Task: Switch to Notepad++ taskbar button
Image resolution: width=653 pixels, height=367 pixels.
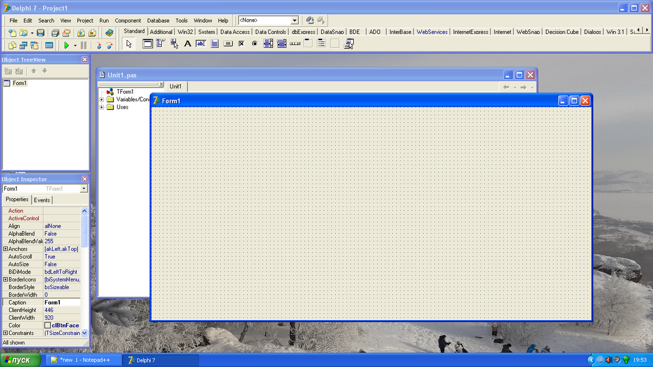Action: tap(84, 360)
